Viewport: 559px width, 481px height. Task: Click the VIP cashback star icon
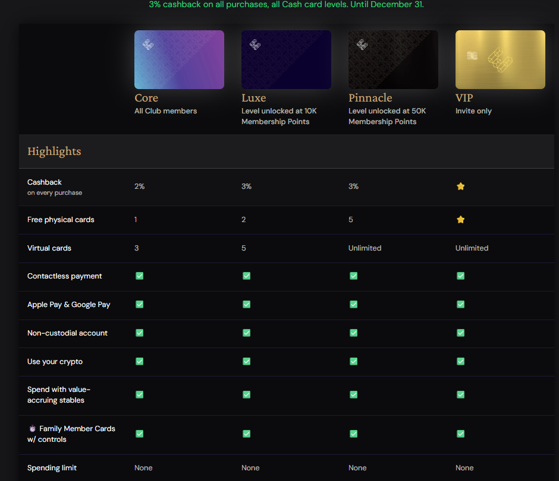coord(461,186)
